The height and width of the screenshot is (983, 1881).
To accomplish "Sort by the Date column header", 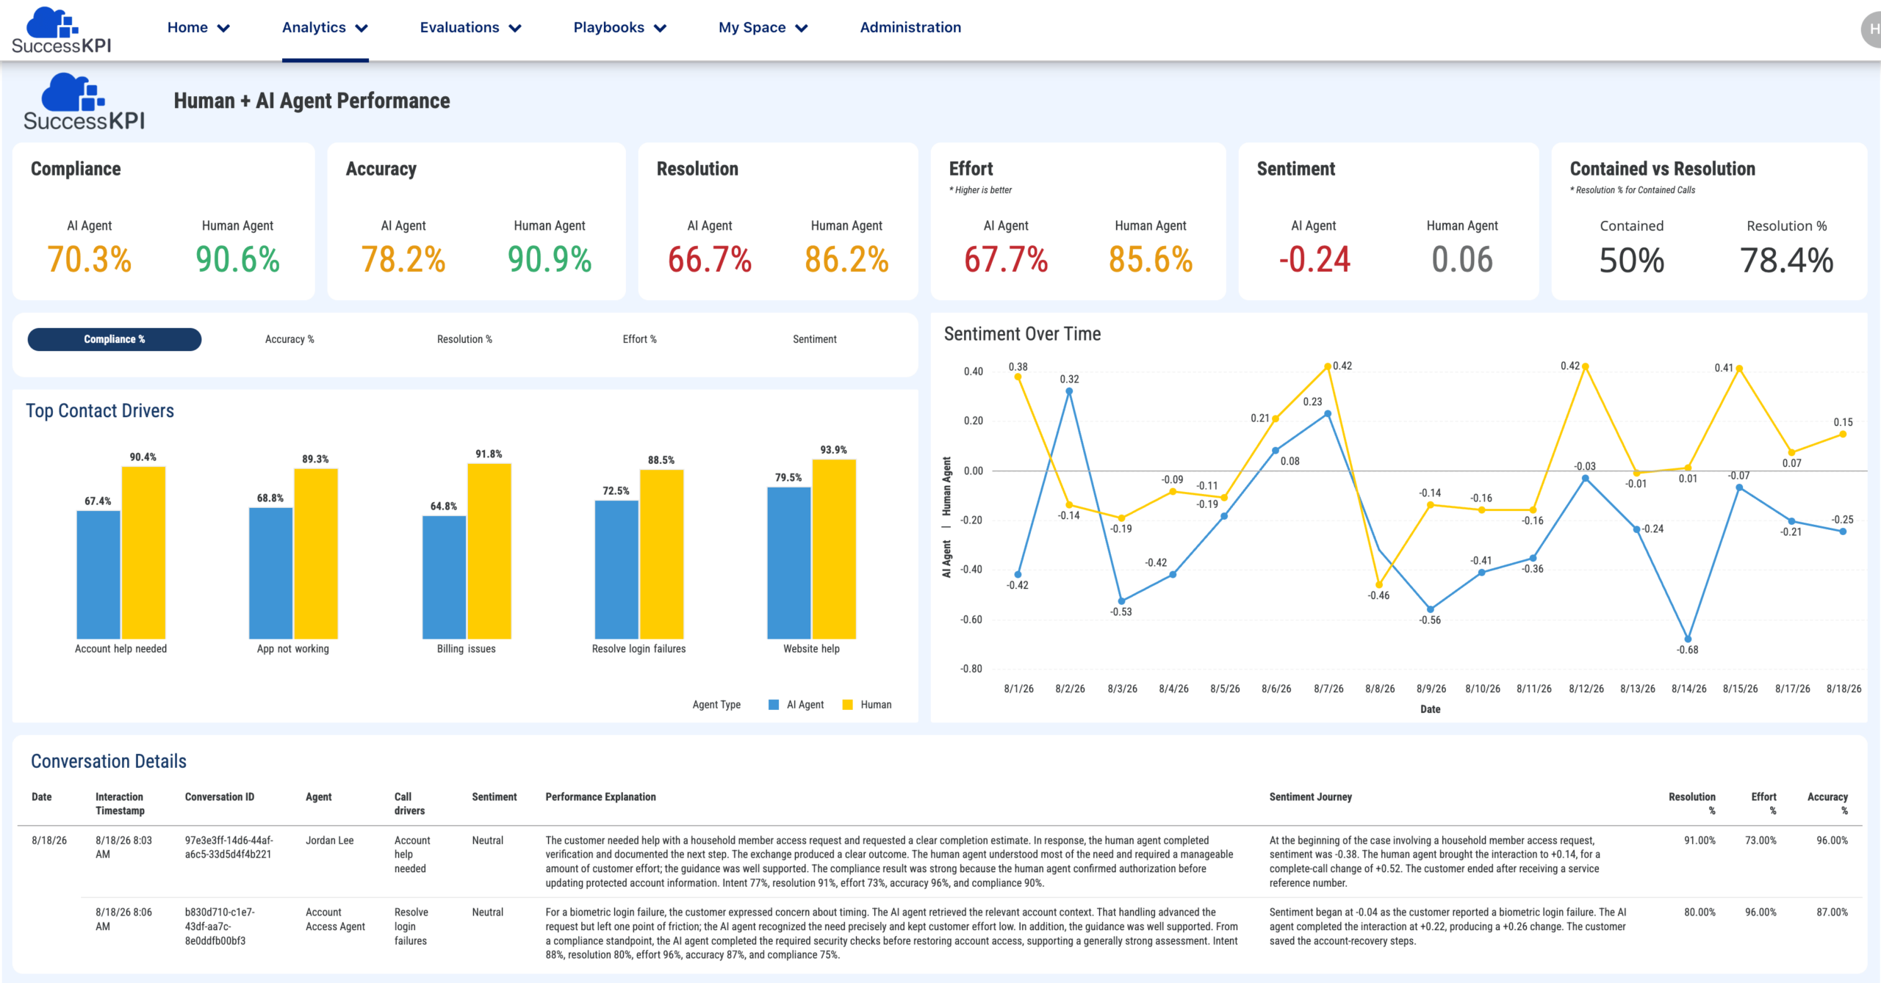I will coord(42,797).
